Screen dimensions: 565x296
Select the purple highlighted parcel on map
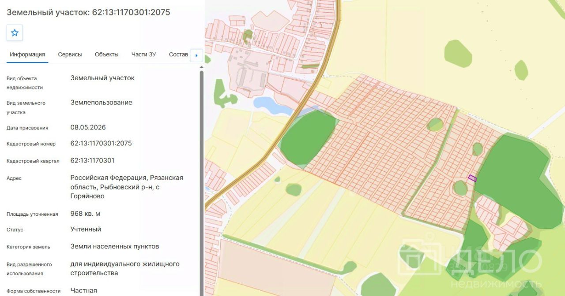[472, 178]
